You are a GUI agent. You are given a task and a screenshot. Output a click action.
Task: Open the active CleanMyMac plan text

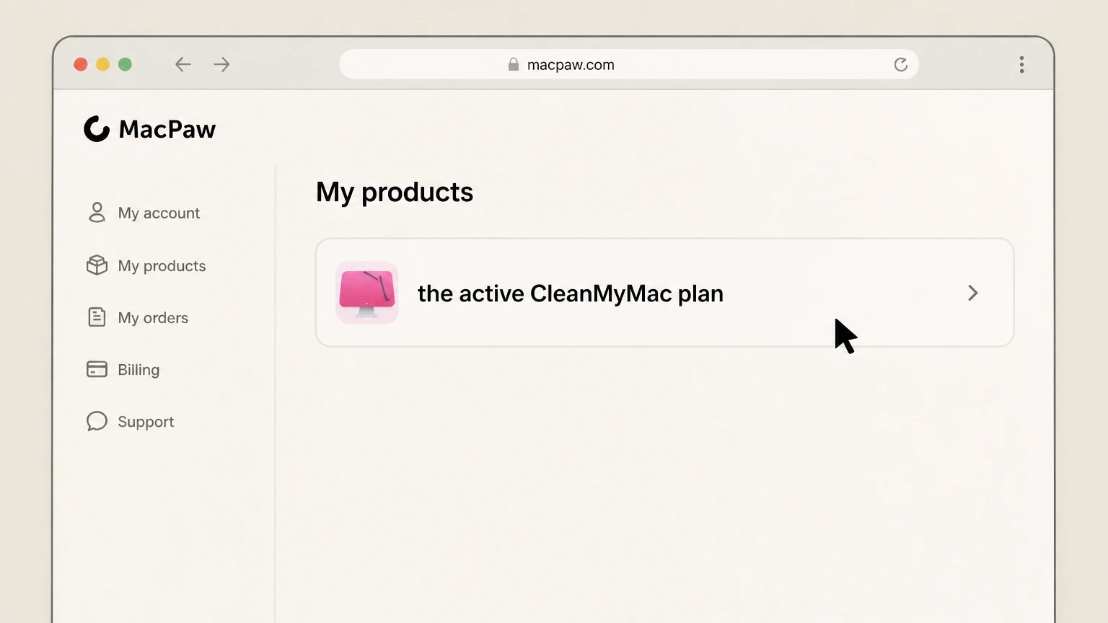pyautogui.click(x=571, y=293)
